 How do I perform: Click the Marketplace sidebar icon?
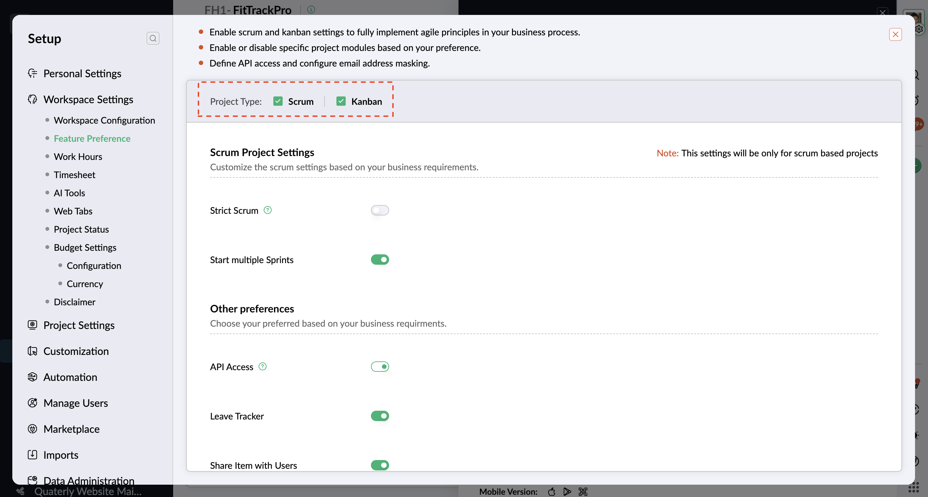click(32, 429)
